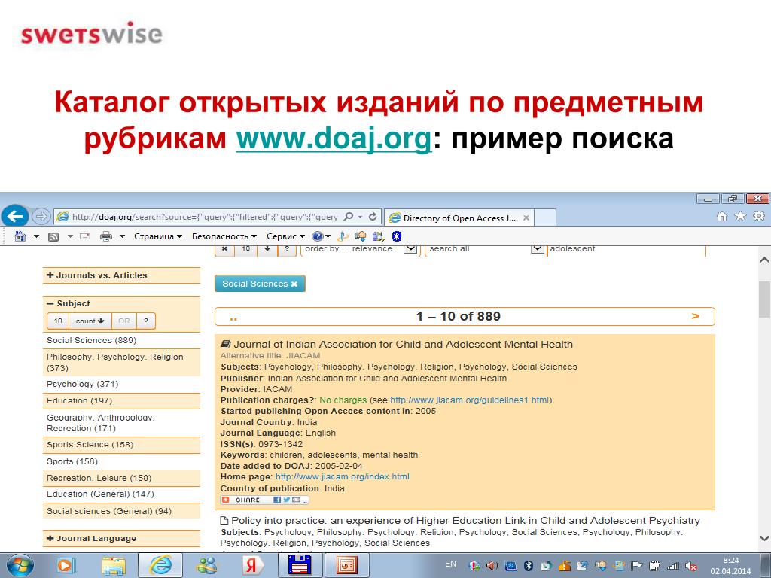
Task: Open the order by relevance dropdown
Action: point(359,248)
